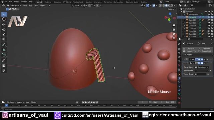Open the Add Modifier dropdown

pos(198,55)
